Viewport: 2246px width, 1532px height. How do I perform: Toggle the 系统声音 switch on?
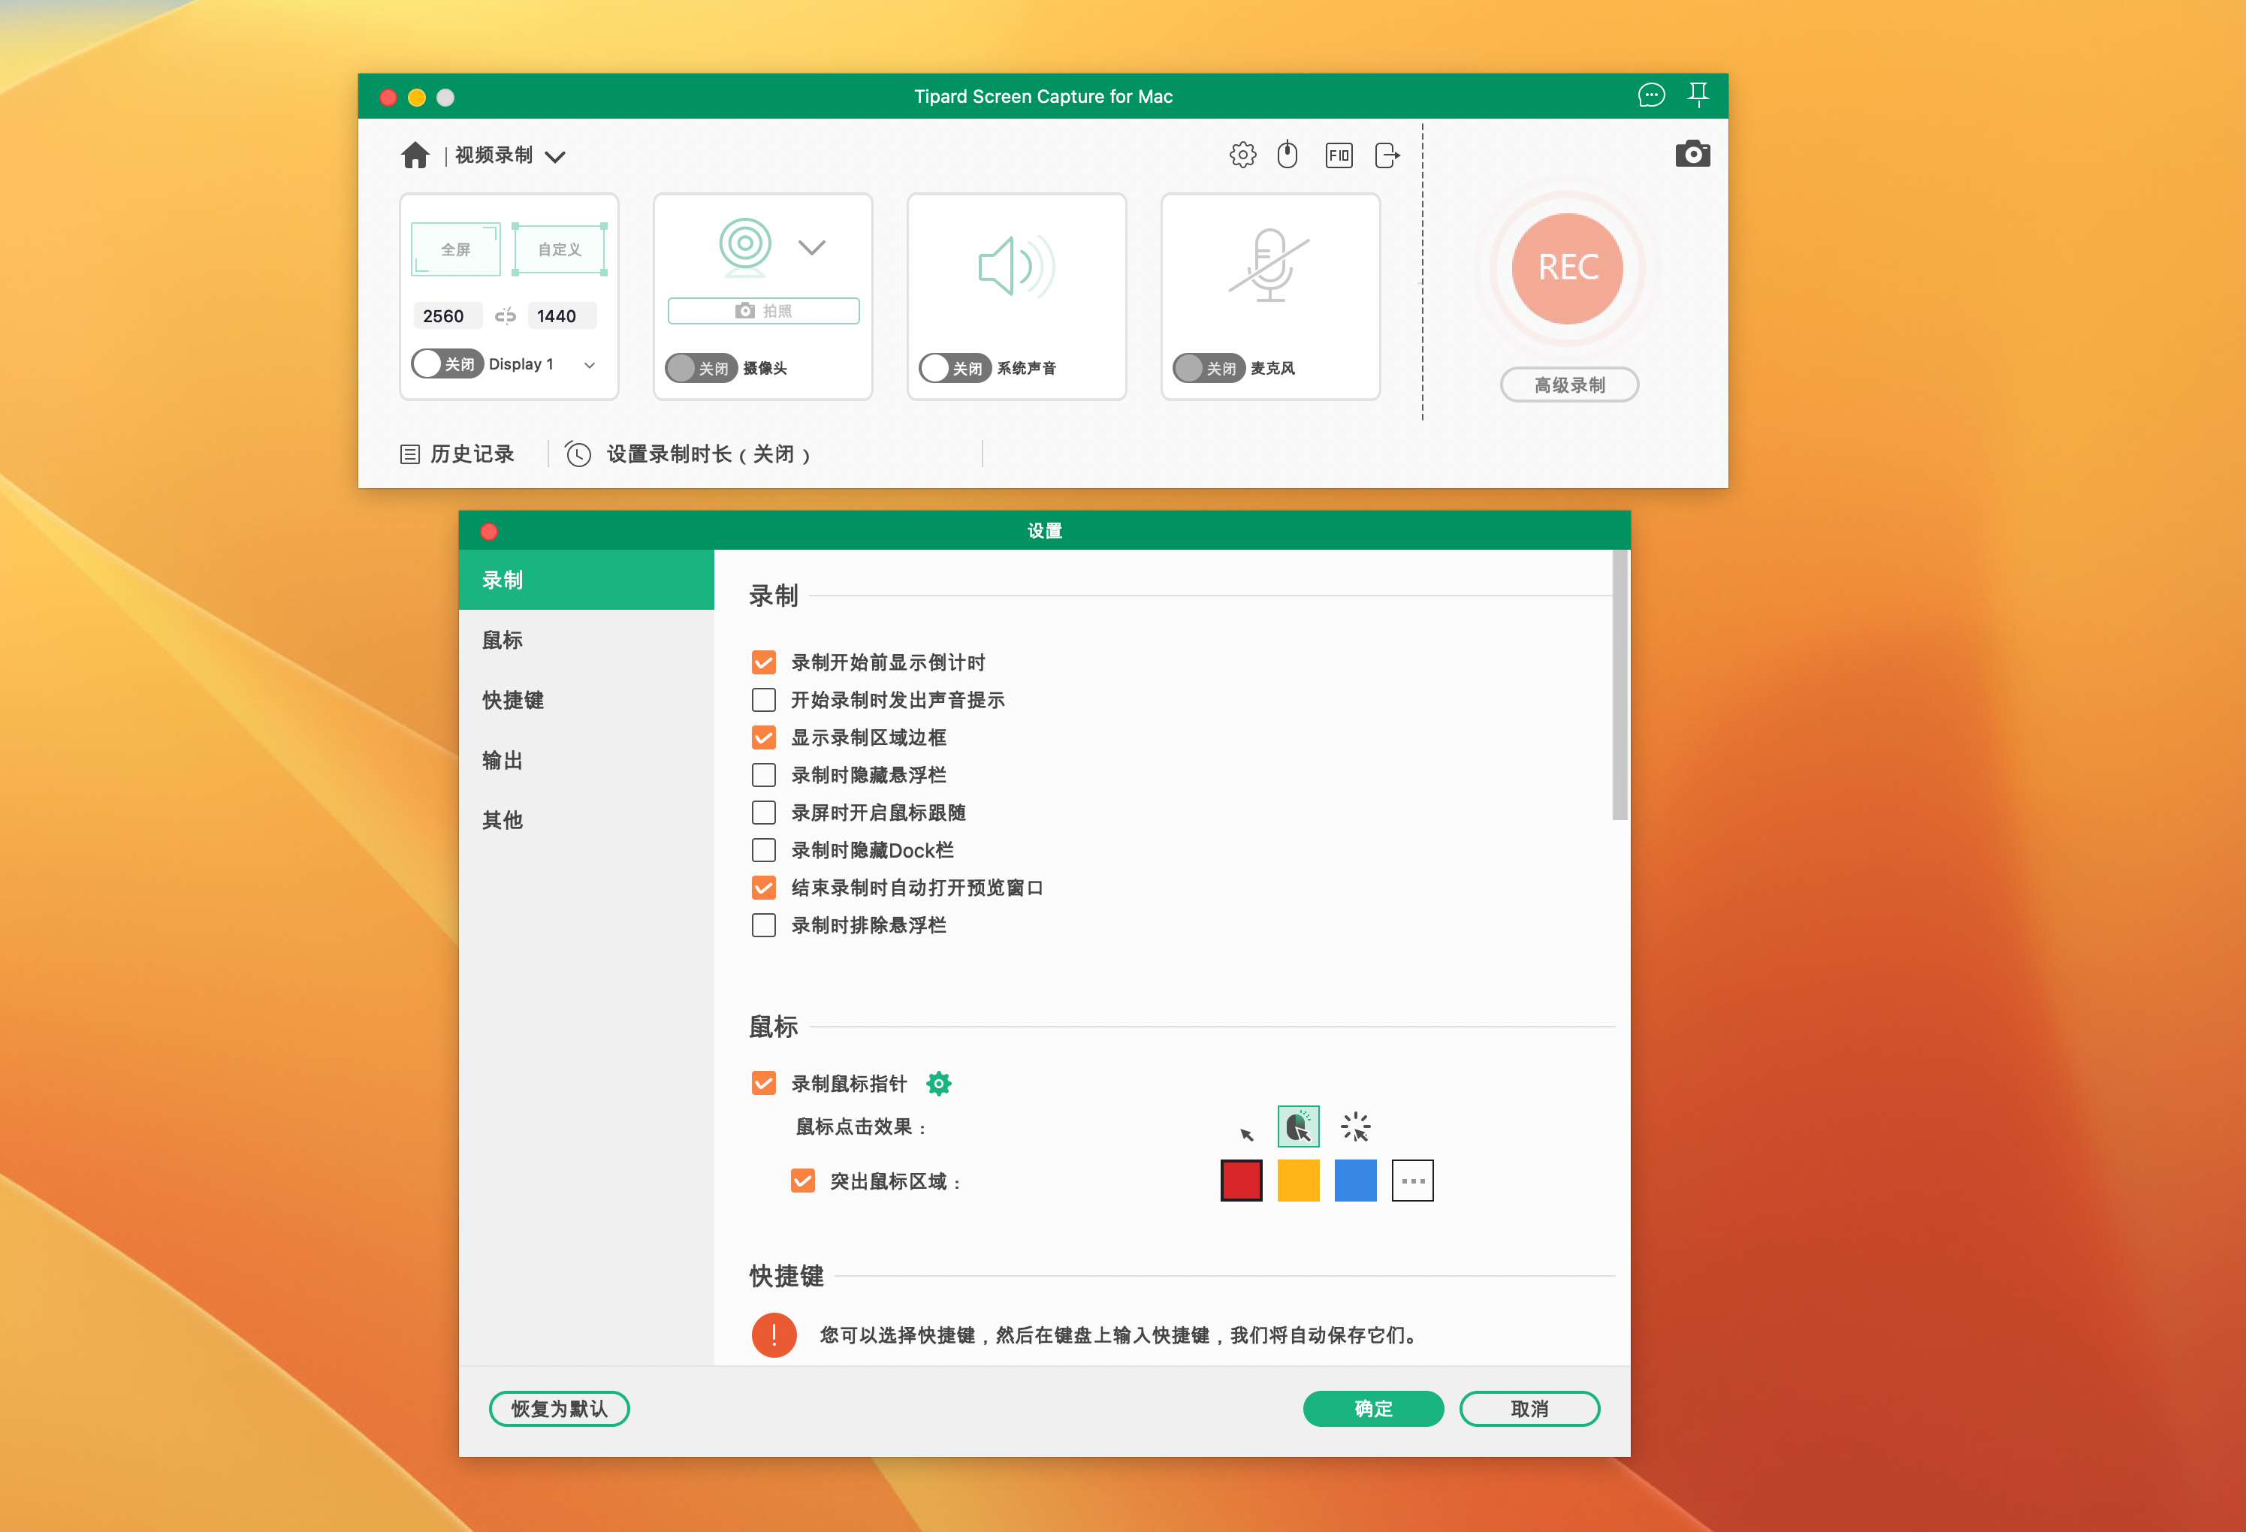(x=953, y=368)
